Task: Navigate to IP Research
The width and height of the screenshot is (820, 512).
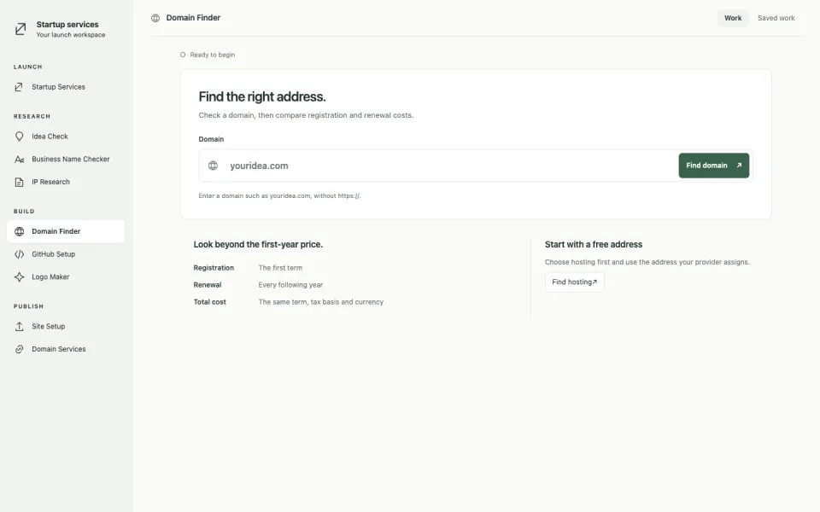Action: [x=66, y=182]
